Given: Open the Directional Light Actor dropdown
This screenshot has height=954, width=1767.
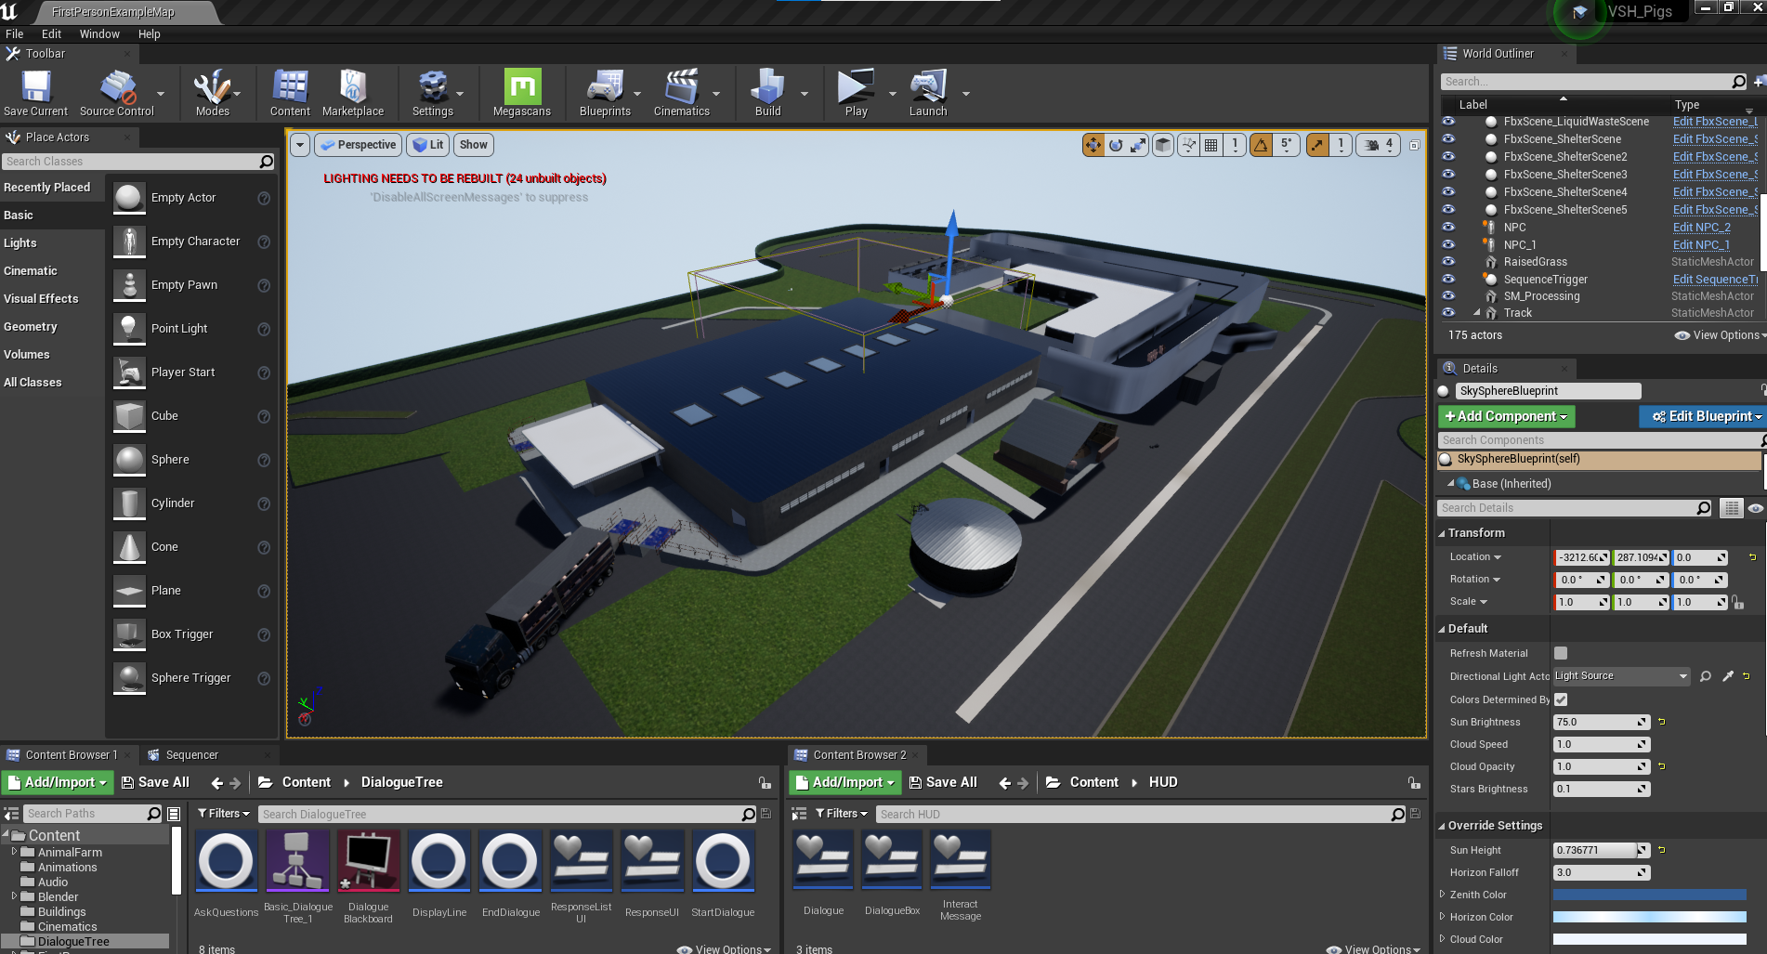Looking at the screenshot, I should click(1621, 676).
